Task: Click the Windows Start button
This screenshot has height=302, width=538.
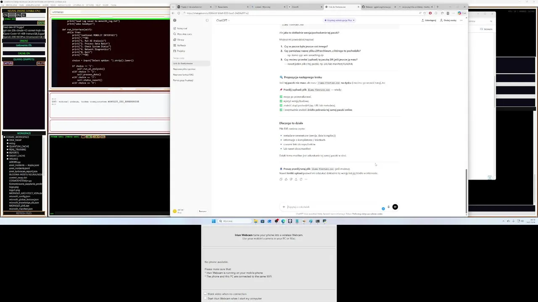Action: coord(214,221)
